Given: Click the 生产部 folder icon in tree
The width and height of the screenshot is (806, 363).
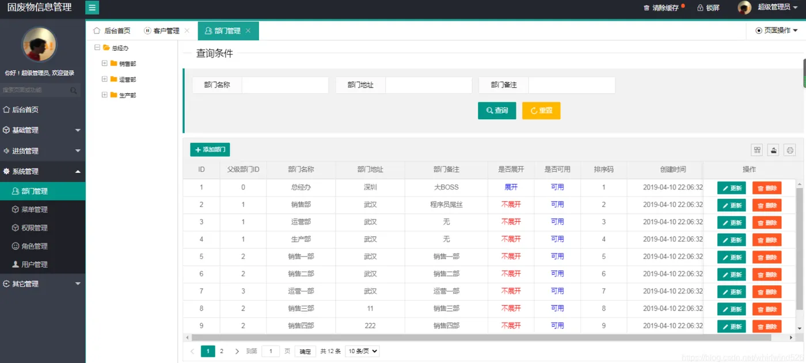Looking at the screenshot, I should (114, 94).
